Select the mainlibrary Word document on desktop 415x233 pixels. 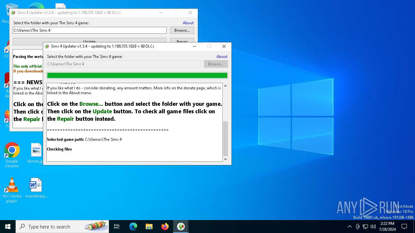[x=36, y=188]
